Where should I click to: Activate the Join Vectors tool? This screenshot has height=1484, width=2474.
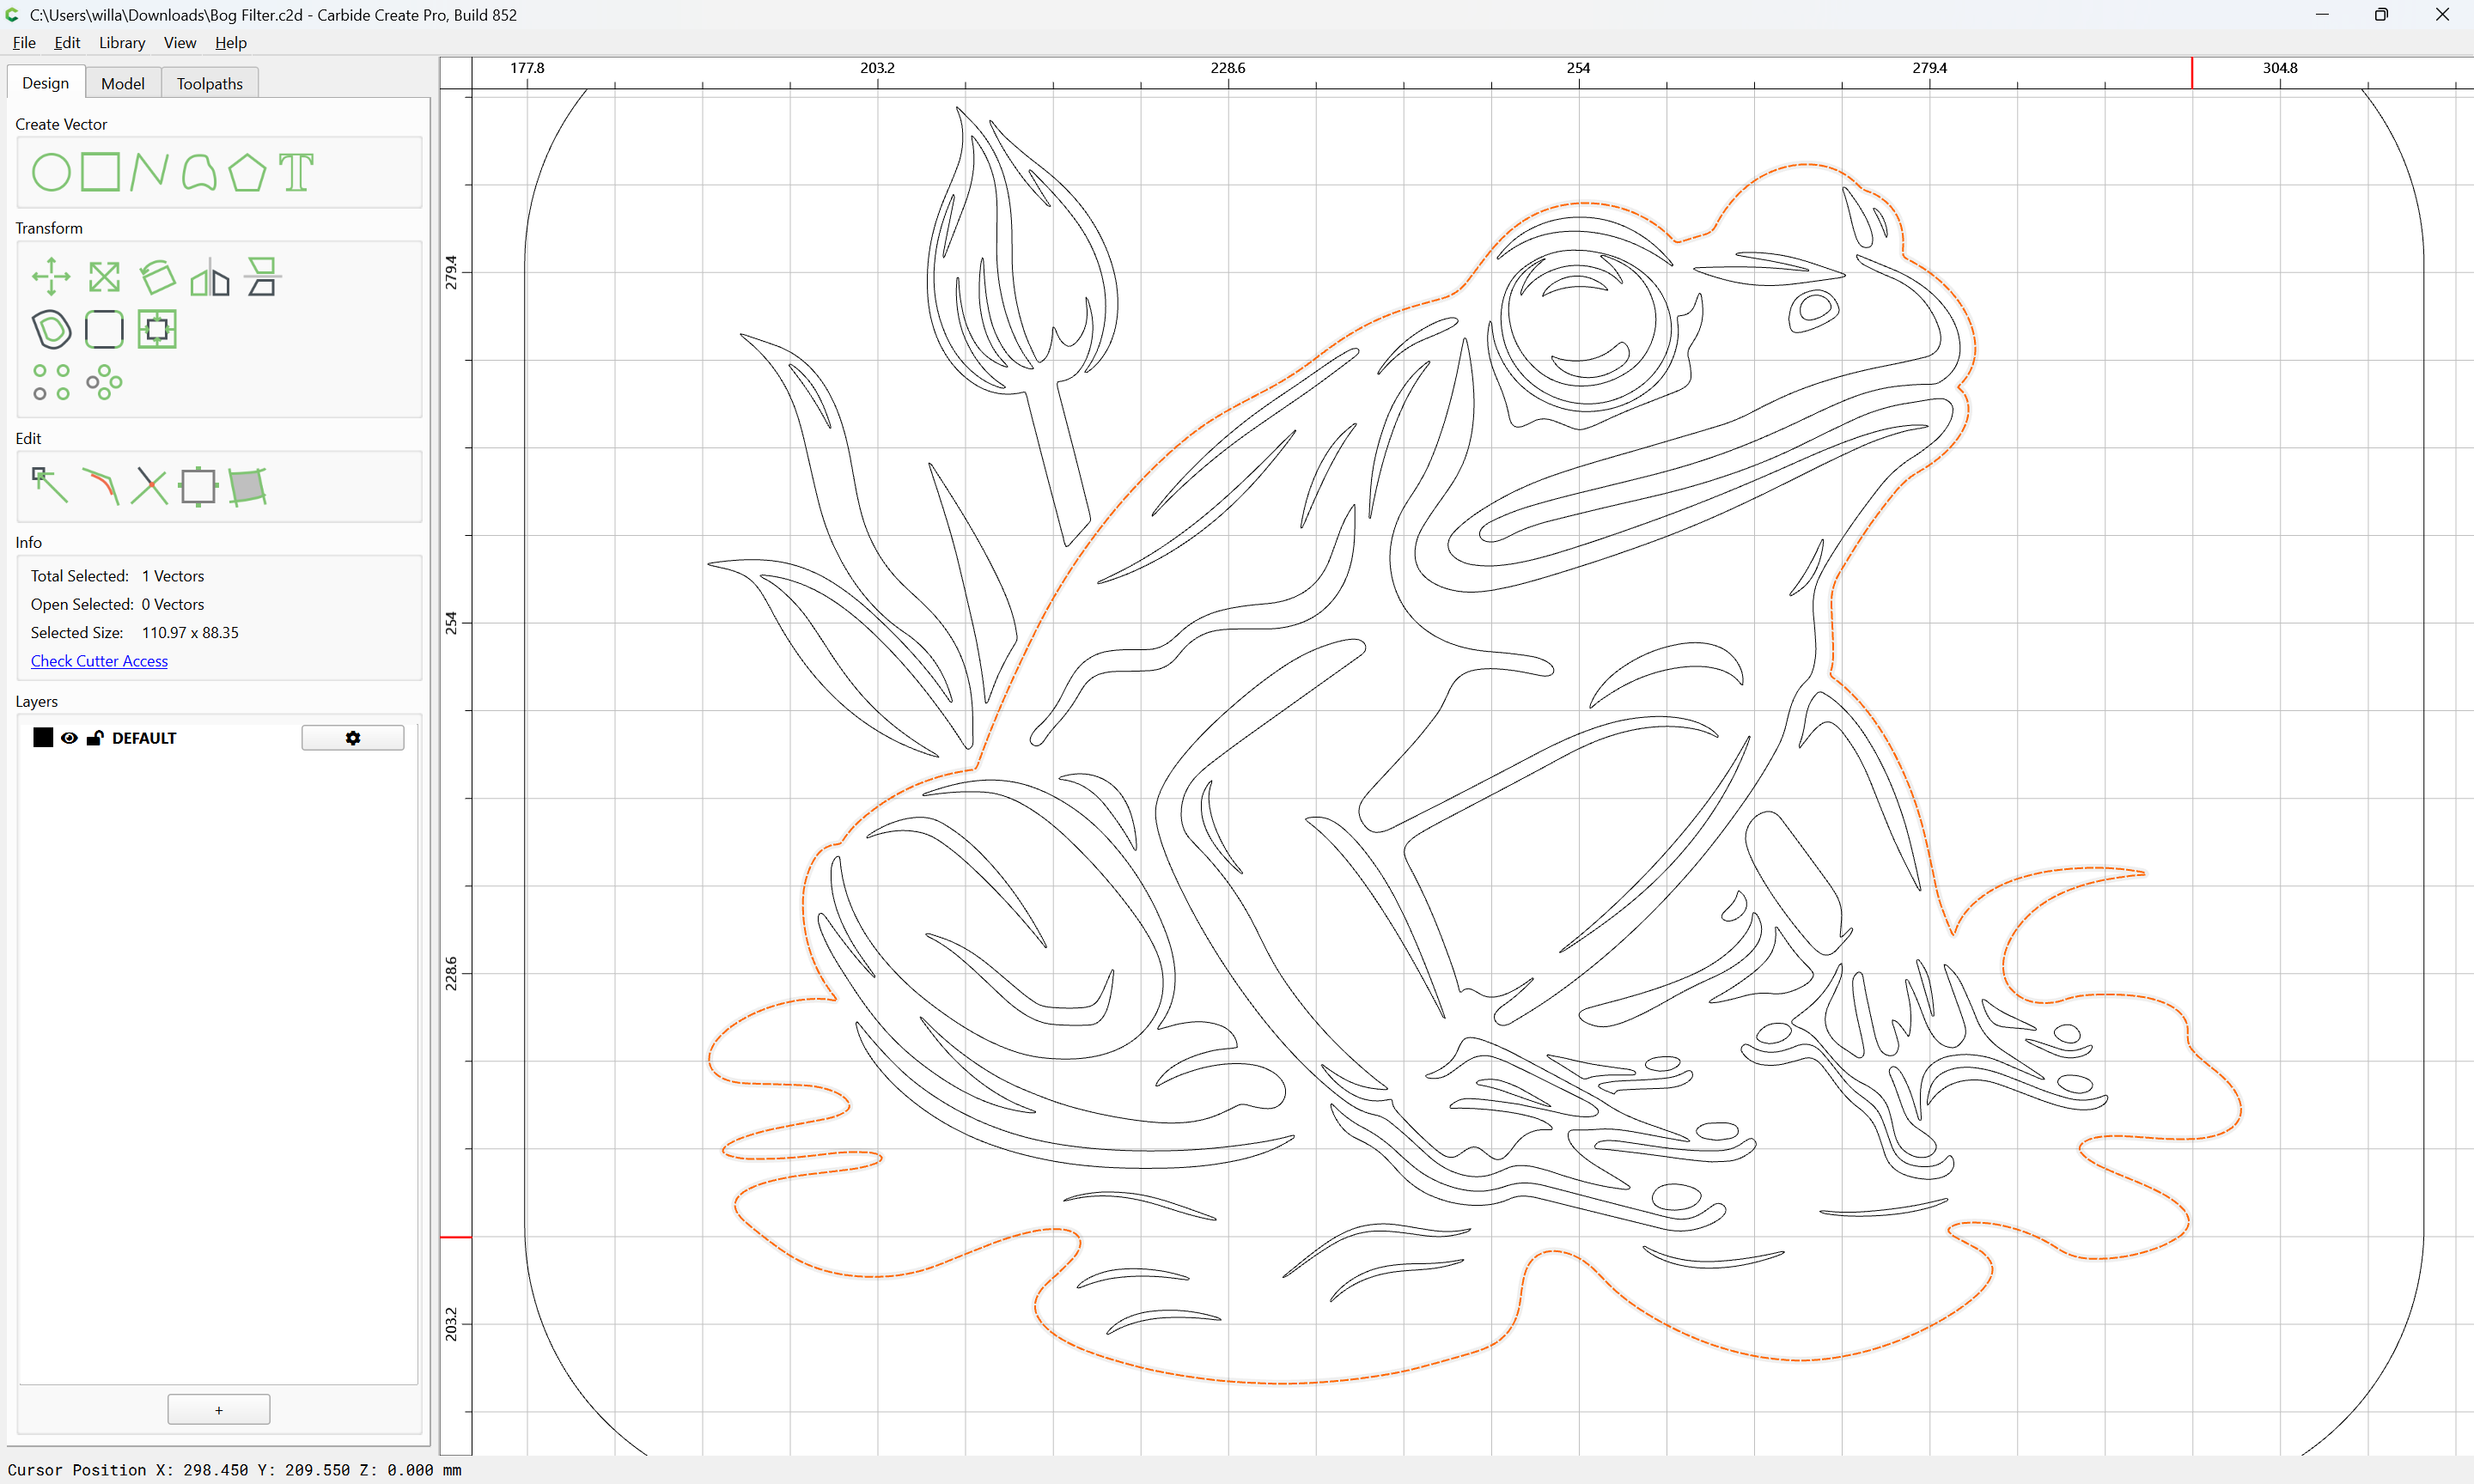coord(100,486)
